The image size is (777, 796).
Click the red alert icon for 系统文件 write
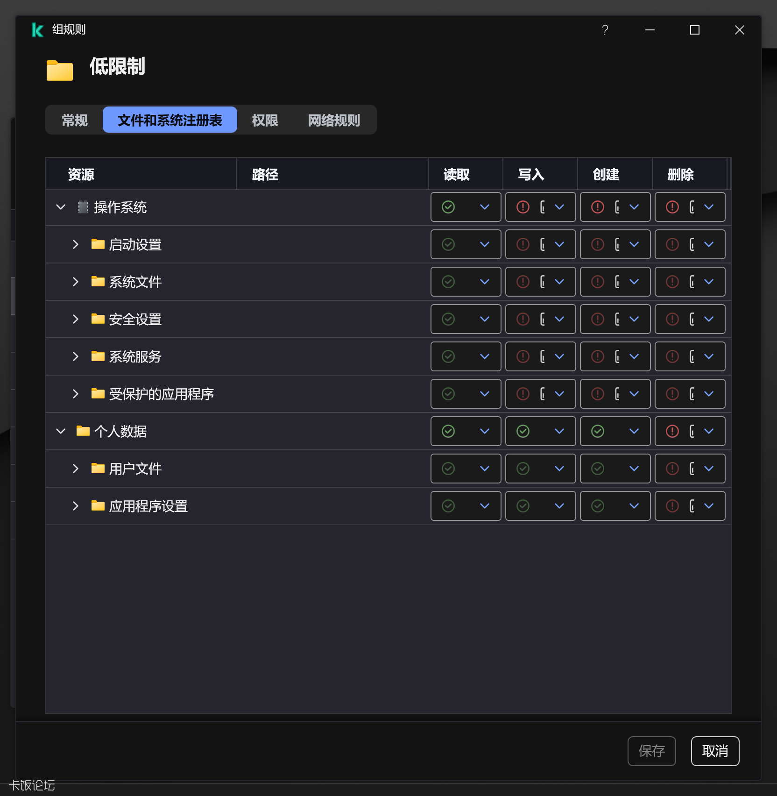[523, 282]
